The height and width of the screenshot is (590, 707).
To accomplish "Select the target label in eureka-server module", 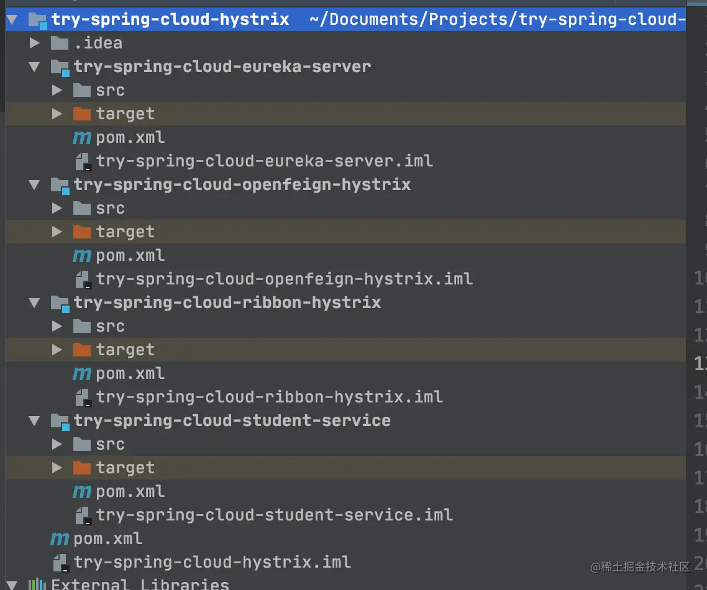I will [125, 114].
